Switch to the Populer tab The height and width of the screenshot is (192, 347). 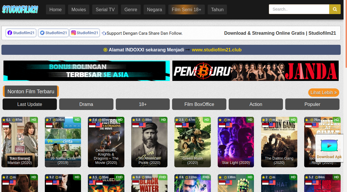(312, 104)
